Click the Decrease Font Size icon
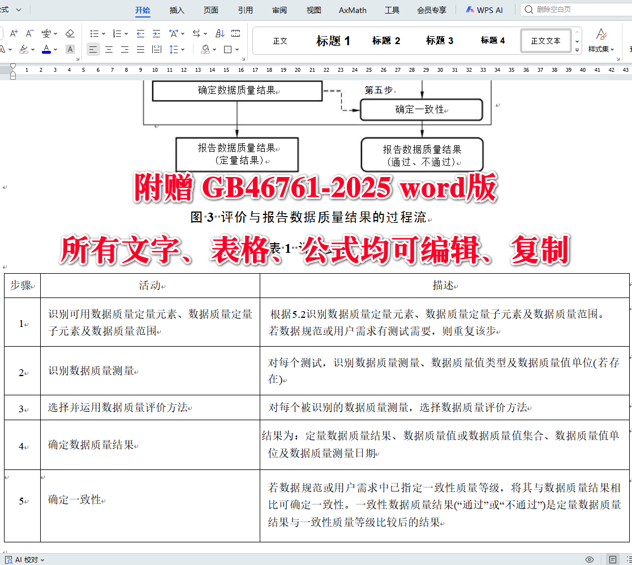This screenshot has height=565, width=632. [x=29, y=33]
